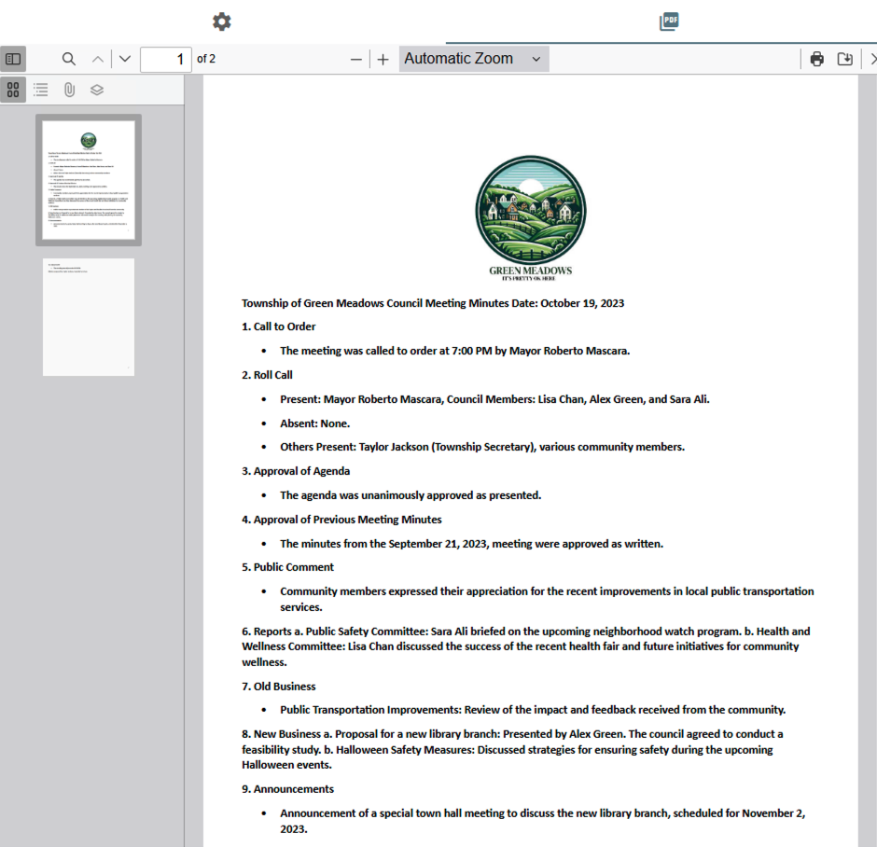Image resolution: width=877 pixels, height=847 pixels.
Task: Print the document using the printer icon
Action: pyautogui.click(x=816, y=59)
